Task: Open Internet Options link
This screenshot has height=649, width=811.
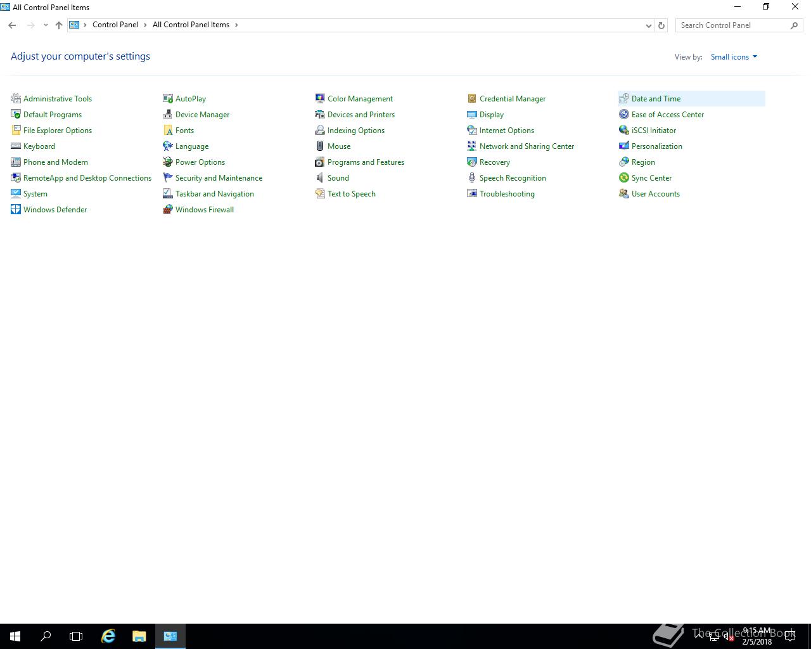Action: click(507, 130)
